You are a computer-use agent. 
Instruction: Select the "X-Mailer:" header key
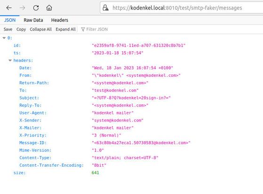pyautogui.click(x=31, y=128)
